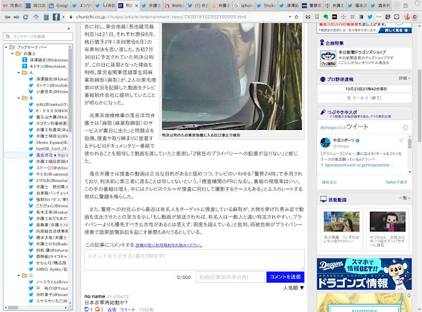Viewport: 422px width, 312px height.
Task: Click the thumbs-up icon on first comment
Action: [x=86, y=309]
